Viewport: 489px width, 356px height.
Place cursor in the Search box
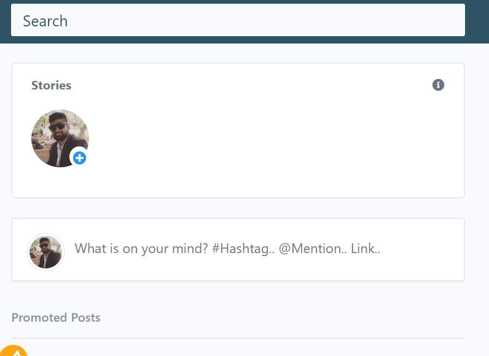[238, 20]
